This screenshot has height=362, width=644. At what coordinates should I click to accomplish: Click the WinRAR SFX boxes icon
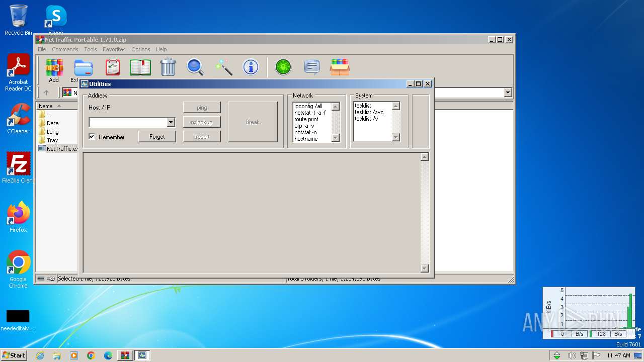click(x=340, y=67)
